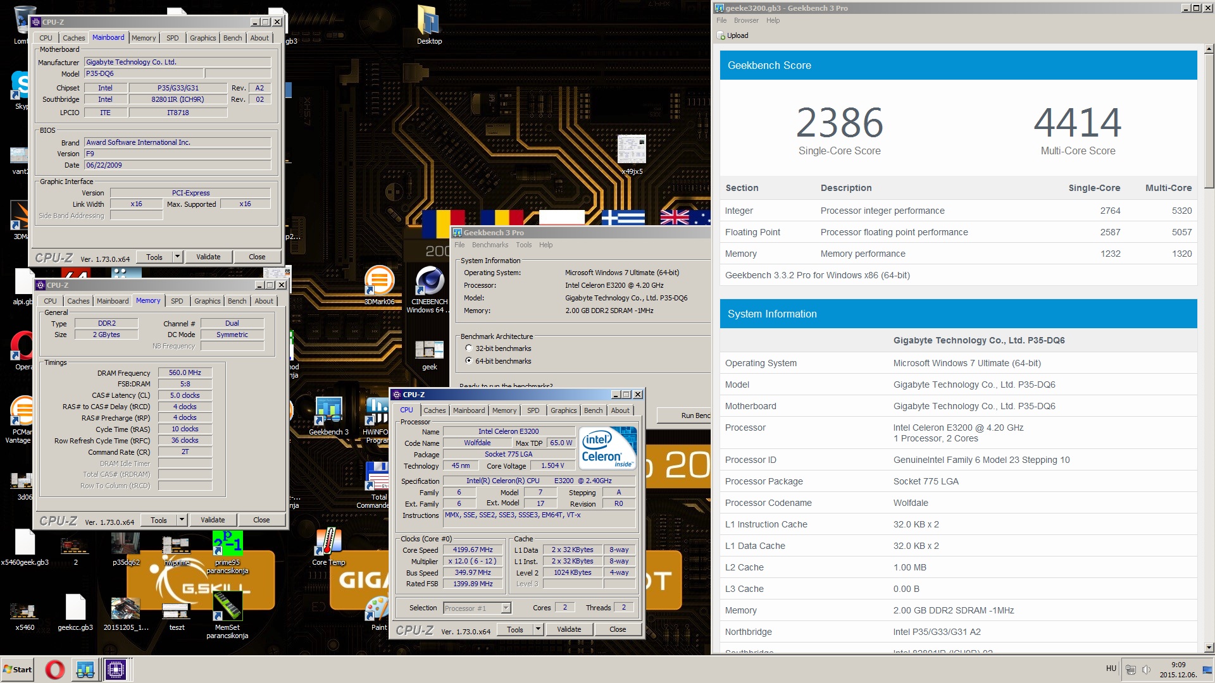The height and width of the screenshot is (683, 1215).
Task: Open the 20151205_1... image file icon
Action: (x=126, y=613)
